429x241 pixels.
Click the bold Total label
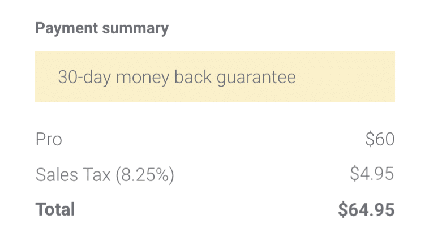55,210
